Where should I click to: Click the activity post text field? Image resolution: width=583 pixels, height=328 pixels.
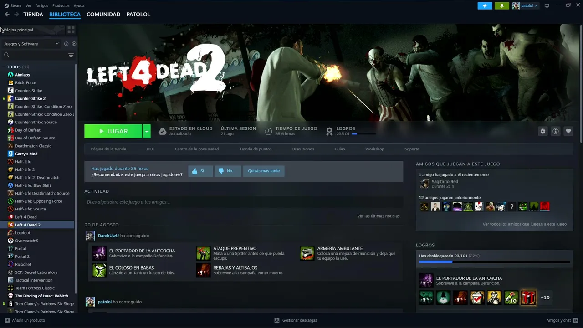pos(244,202)
